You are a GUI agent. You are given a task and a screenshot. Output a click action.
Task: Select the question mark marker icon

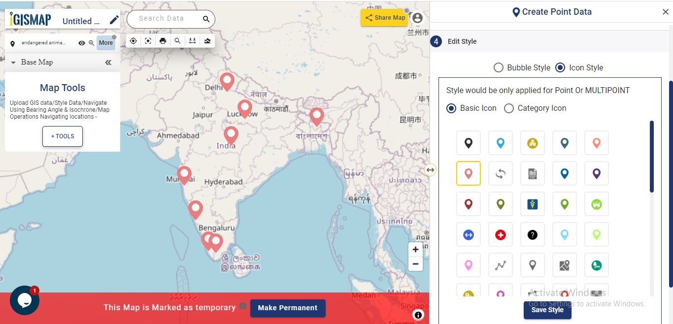(x=532, y=234)
